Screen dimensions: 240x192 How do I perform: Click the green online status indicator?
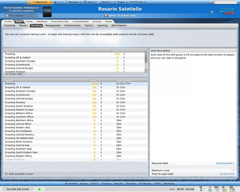39,189
